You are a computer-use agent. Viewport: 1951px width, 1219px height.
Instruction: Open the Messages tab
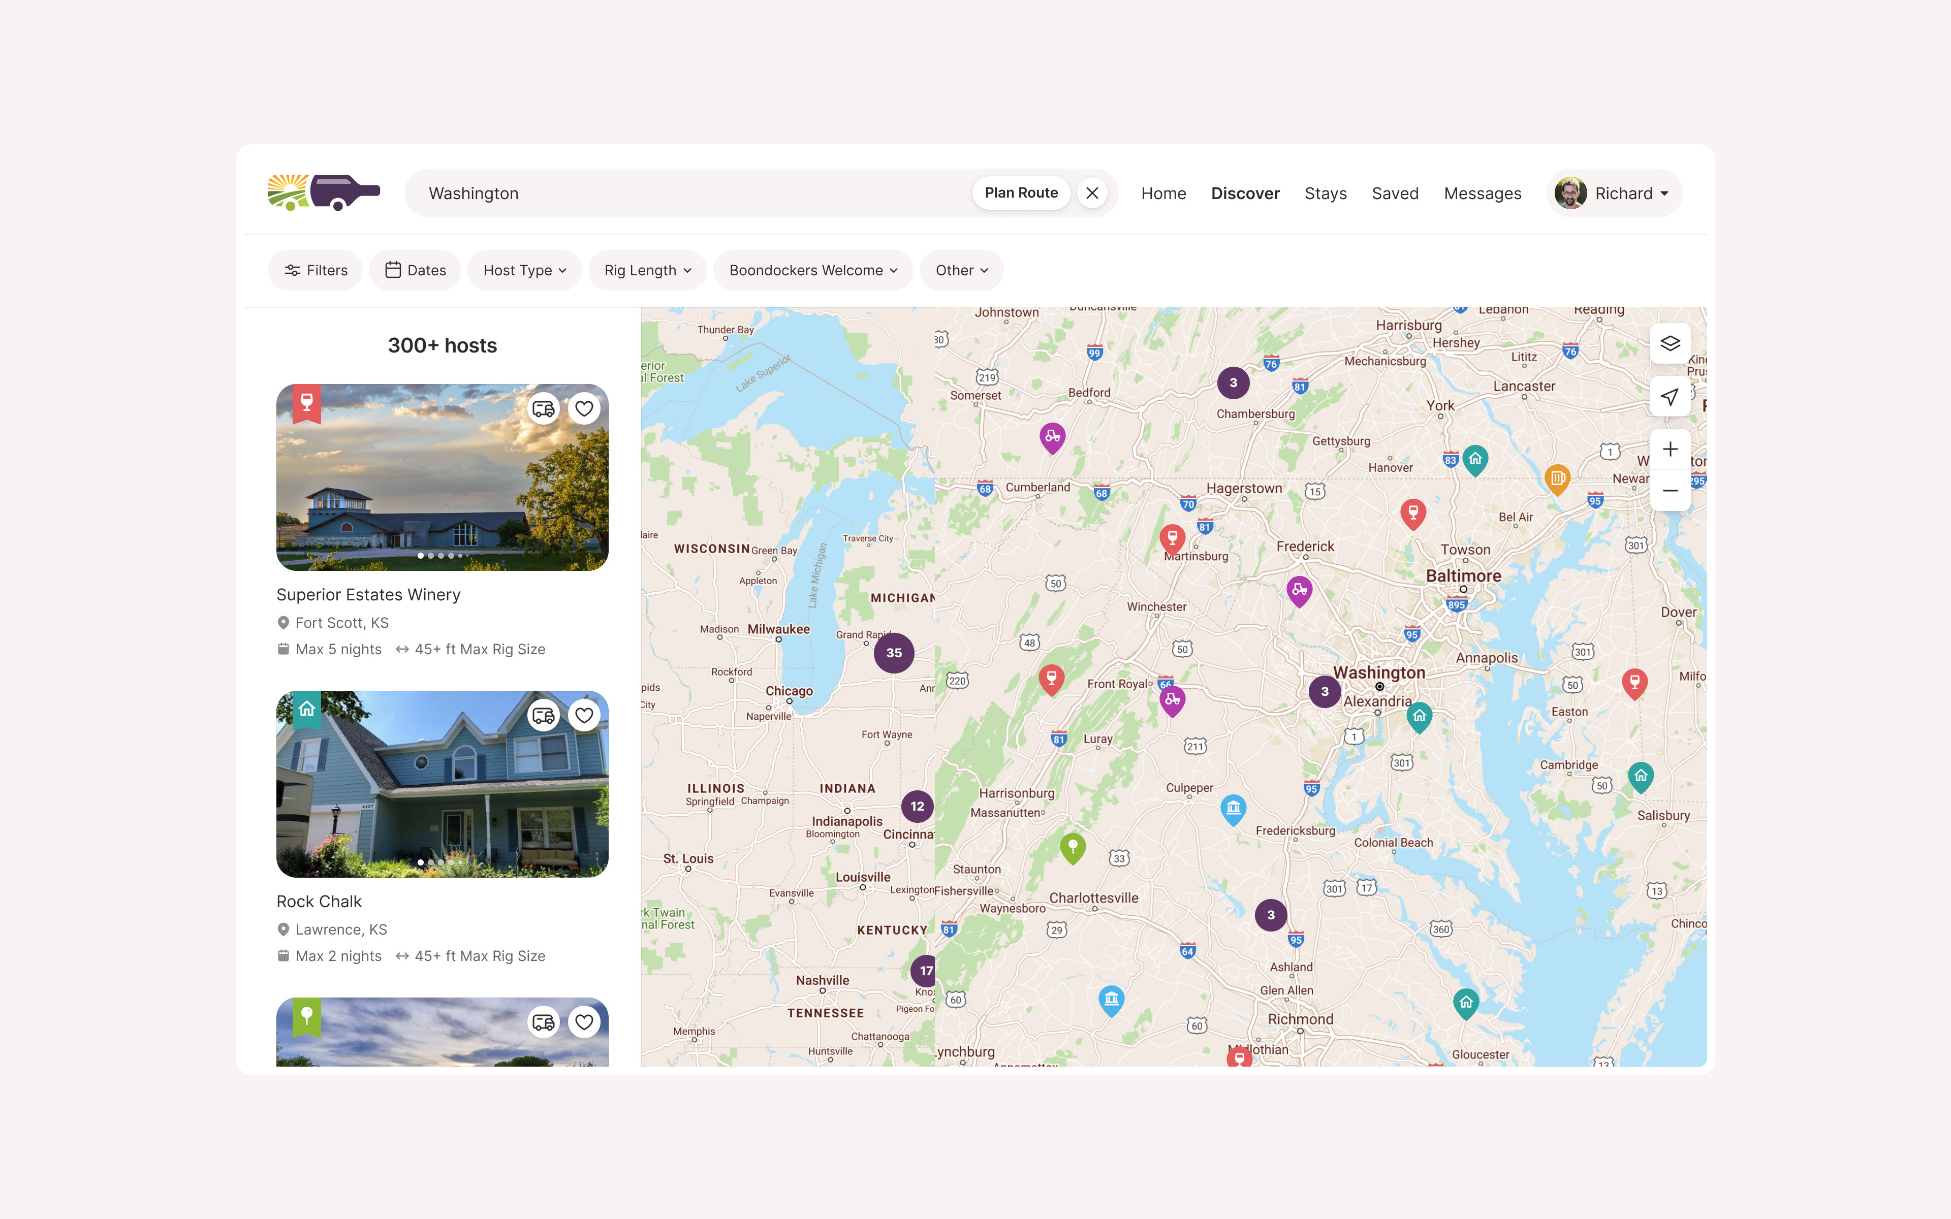1483,194
